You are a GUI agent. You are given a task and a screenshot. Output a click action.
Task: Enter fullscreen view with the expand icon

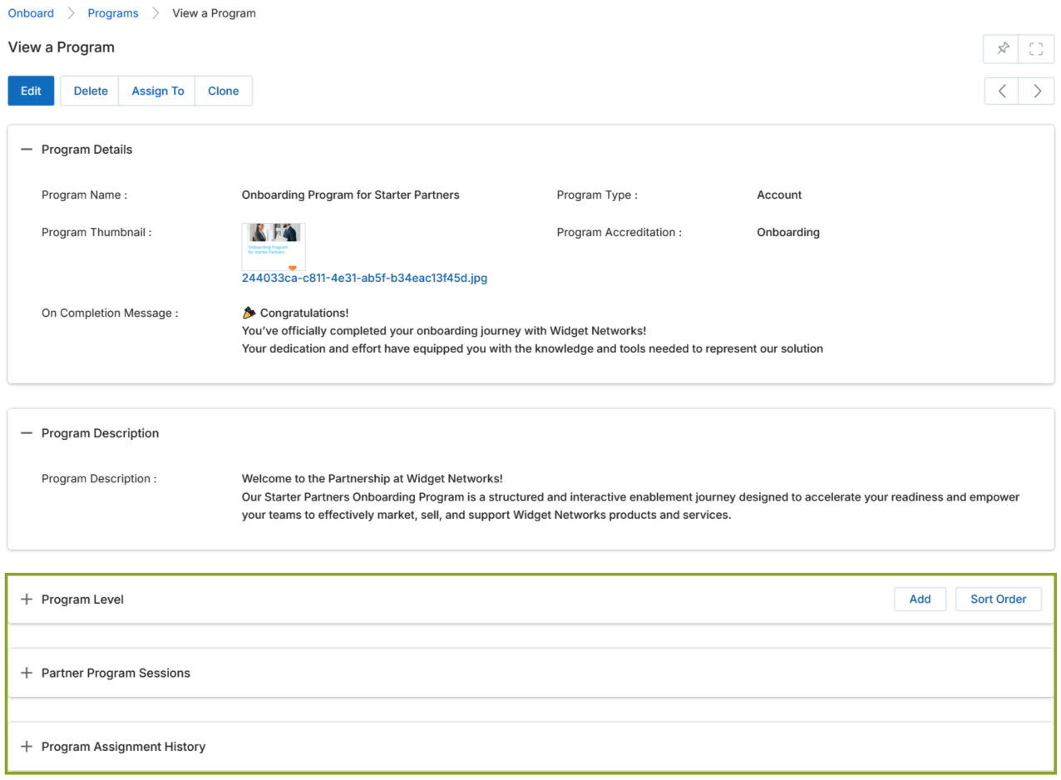point(1036,48)
